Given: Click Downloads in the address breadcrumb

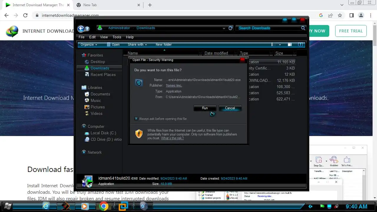Looking at the screenshot, I should pyautogui.click(x=146, y=28).
